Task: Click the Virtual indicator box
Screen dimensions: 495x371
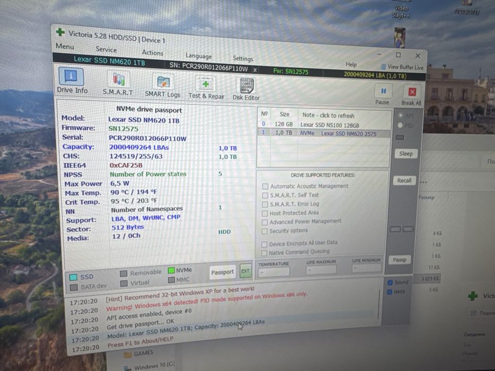Action: click(124, 284)
